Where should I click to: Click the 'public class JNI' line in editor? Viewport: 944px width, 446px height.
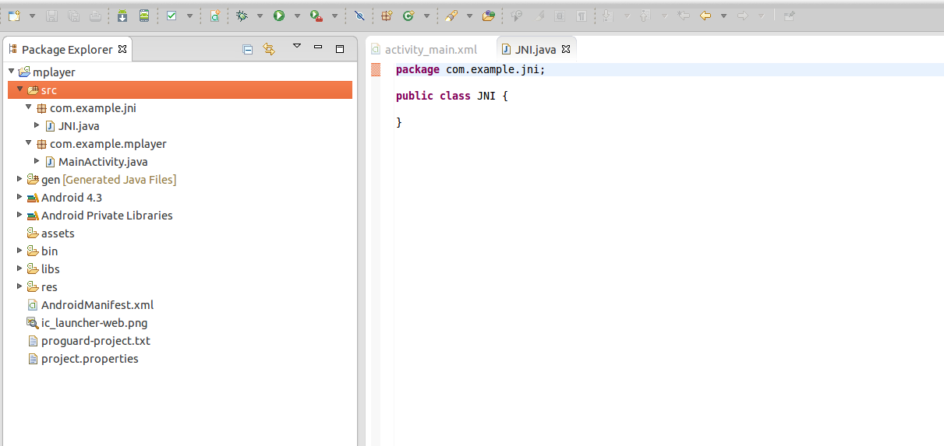(x=452, y=96)
